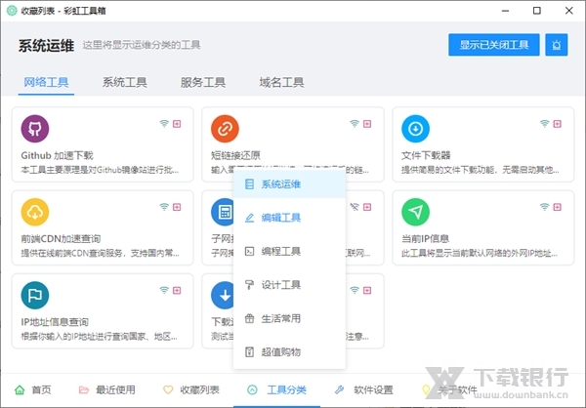Click the blue alarm icon button in header
The height and width of the screenshot is (408, 586).
556,45
